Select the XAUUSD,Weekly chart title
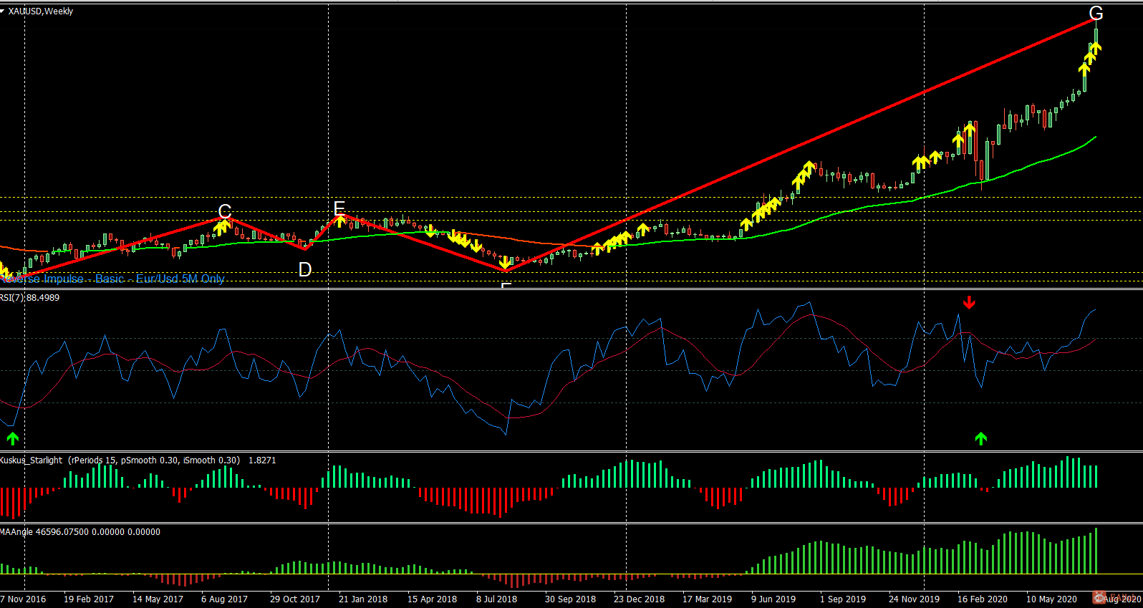1143x608 pixels. [41, 11]
